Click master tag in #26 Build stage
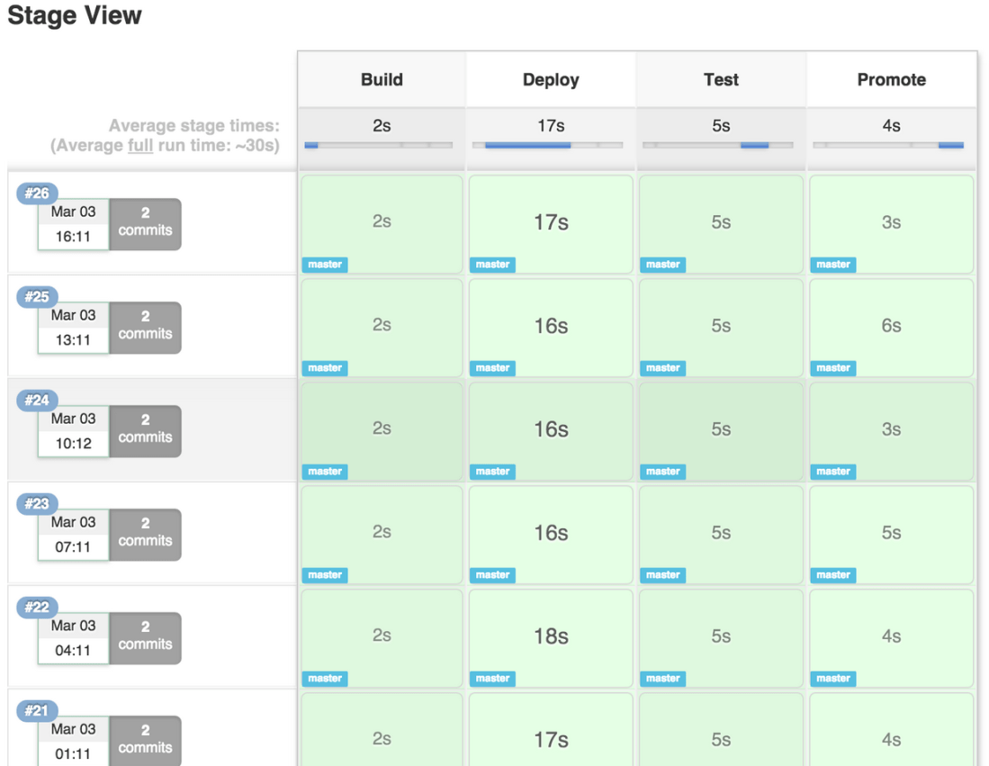 click(325, 265)
